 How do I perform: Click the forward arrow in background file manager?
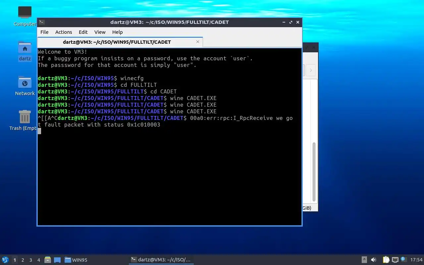click(311, 70)
